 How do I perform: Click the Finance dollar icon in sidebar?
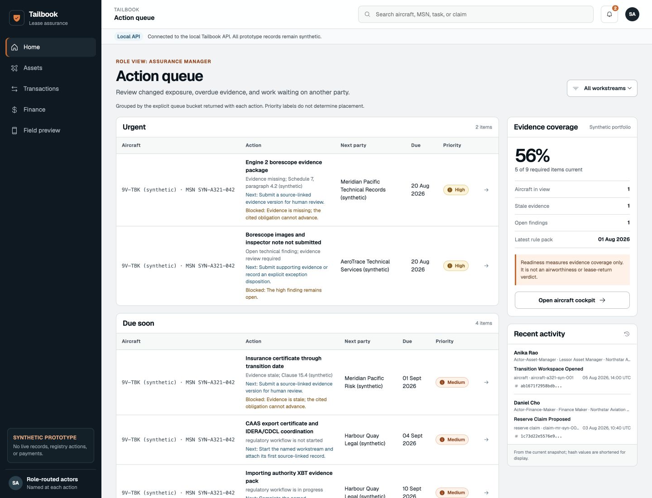(x=14, y=110)
